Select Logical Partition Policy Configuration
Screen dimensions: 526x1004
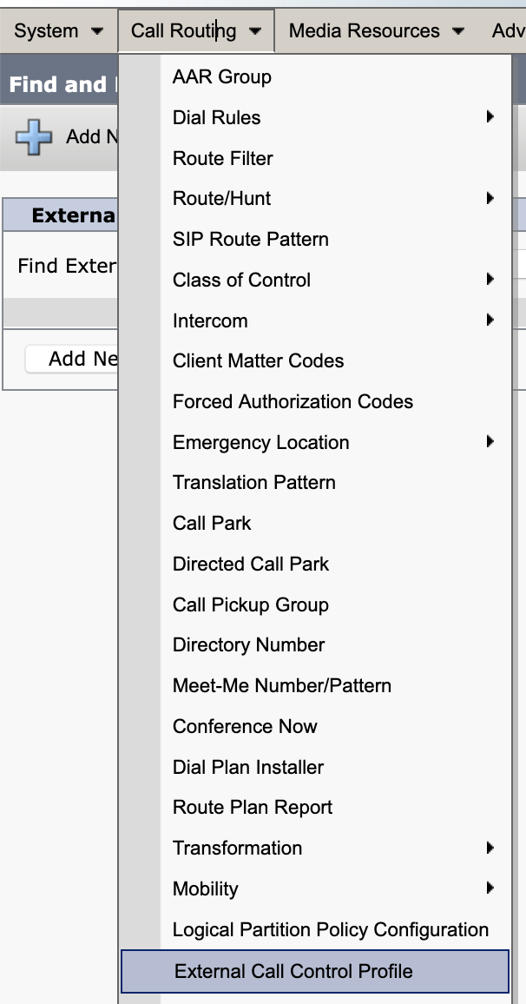tap(332, 929)
